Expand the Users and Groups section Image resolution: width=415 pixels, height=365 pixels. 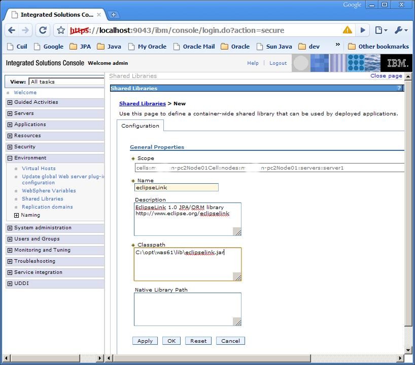[10, 239]
